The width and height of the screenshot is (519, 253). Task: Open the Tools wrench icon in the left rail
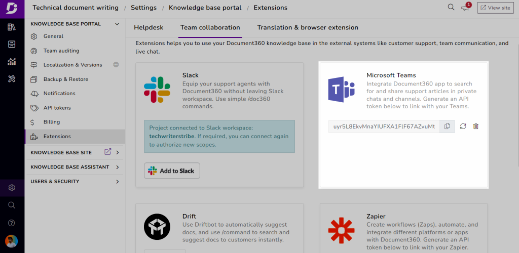(12, 78)
